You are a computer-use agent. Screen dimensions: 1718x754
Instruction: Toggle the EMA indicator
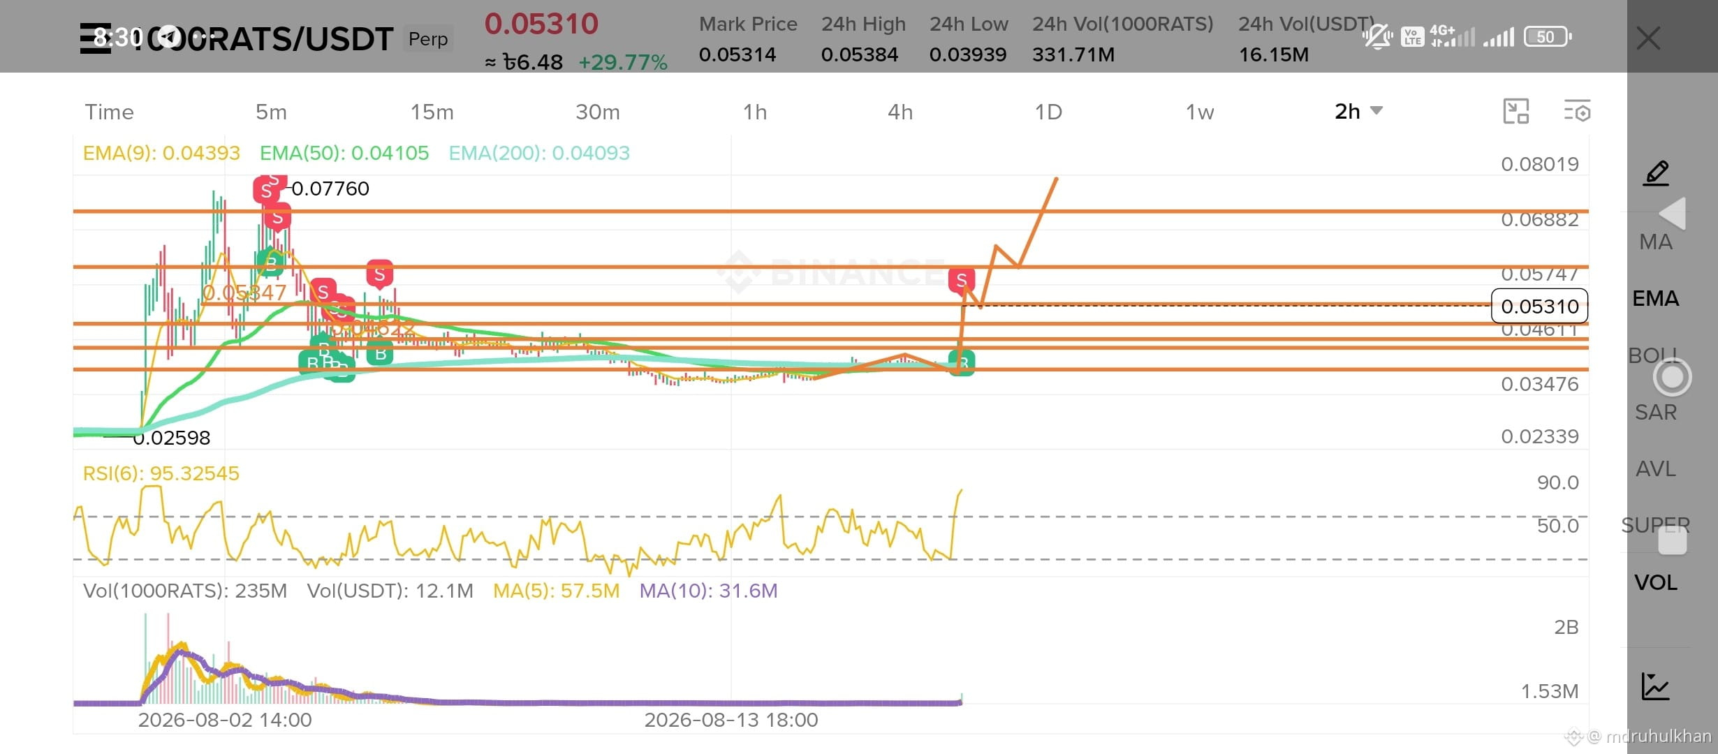(x=1655, y=299)
